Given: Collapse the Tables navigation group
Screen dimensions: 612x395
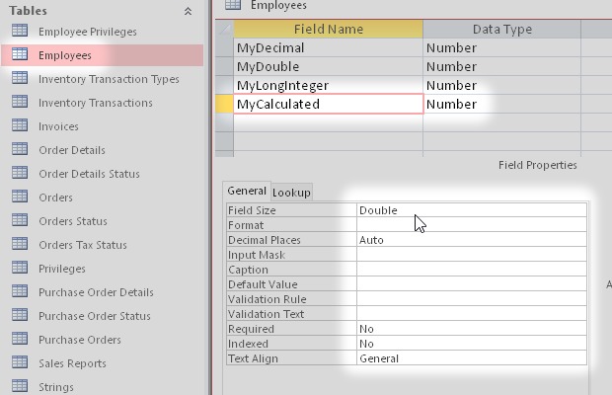Looking at the screenshot, I should point(188,11).
